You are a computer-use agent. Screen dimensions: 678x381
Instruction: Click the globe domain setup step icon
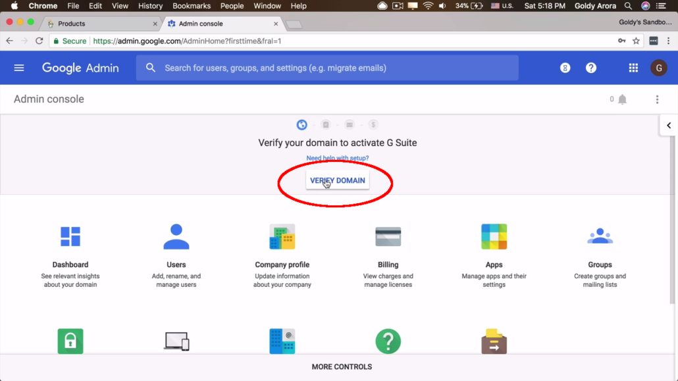(x=302, y=125)
